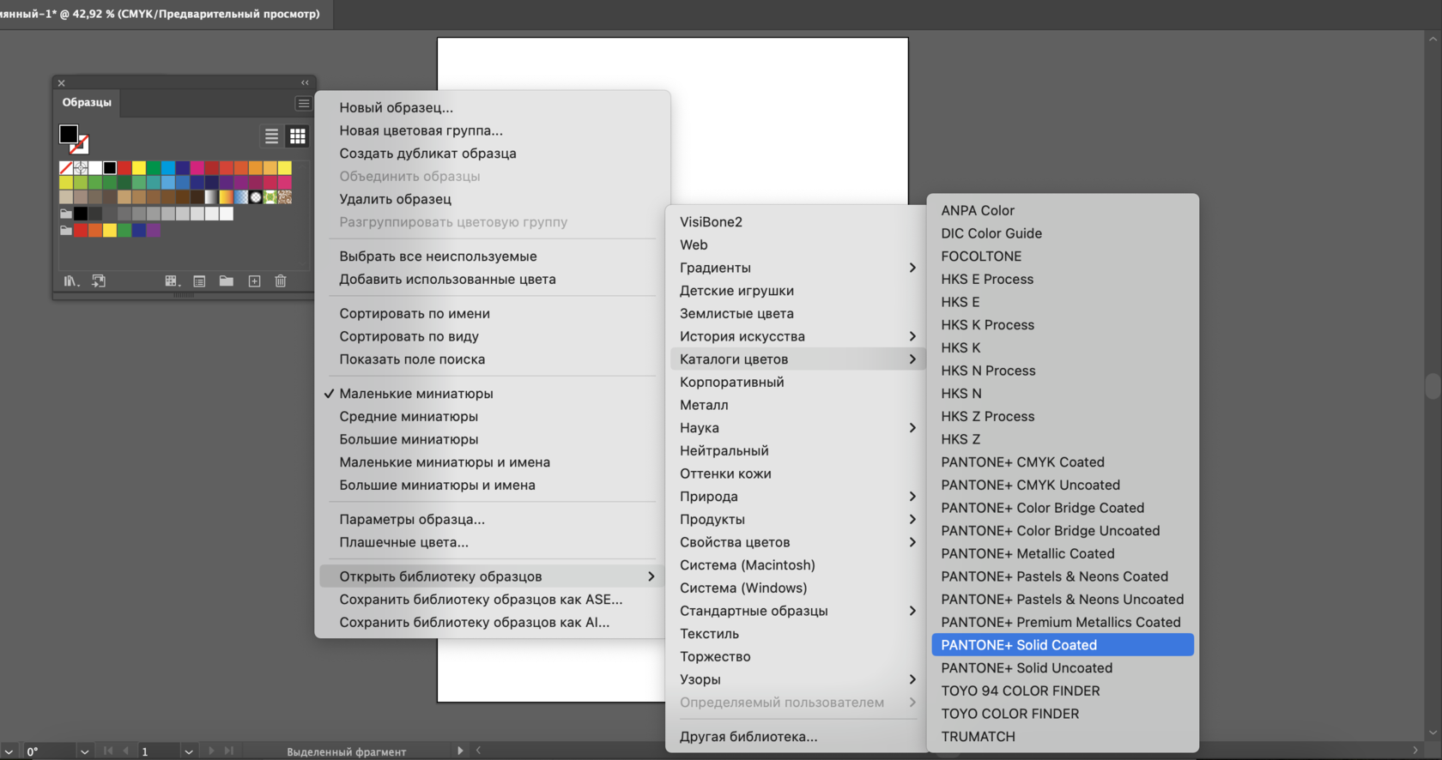Expand the Наука submenu

[797, 428]
